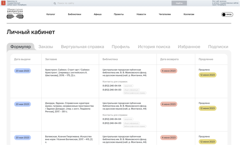Click phone 8 (812) 246-64-00 in Джордж row
The height and width of the screenshot is (145, 240).
click(x=112, y=123)
